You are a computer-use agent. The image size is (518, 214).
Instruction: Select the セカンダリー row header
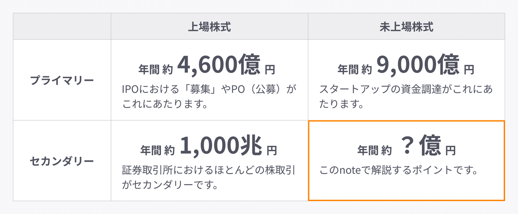point(62,161)
